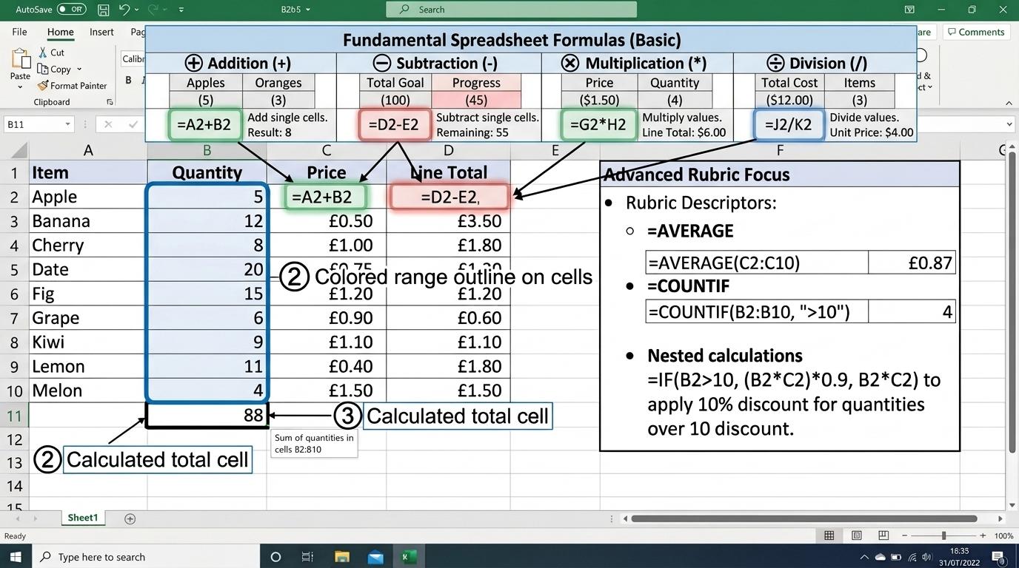The height and width of the screenshot is (568, 1019).
Task: Zoom in with the plus button
Action: tap(983, 535)
